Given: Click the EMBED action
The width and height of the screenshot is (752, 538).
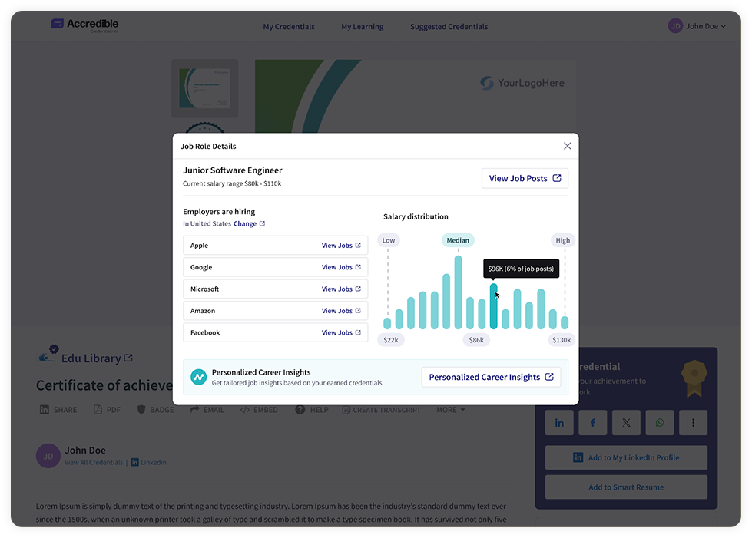Looking at the screenshot, I should point(259,410).
